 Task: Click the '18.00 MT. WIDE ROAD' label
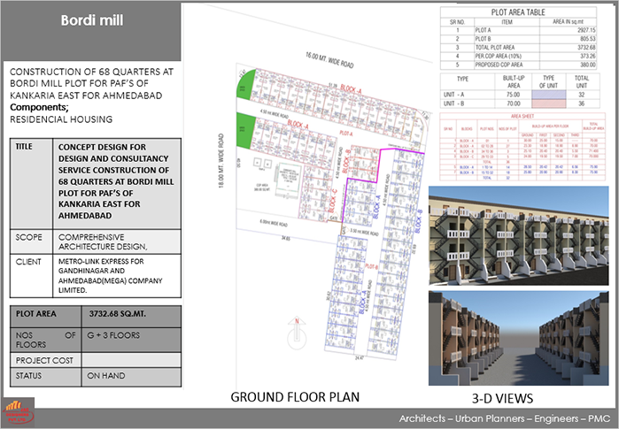click(221, 160)
